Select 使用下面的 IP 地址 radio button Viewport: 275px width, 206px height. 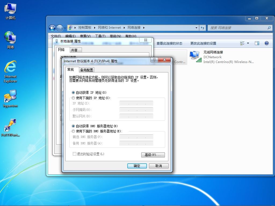73,98
